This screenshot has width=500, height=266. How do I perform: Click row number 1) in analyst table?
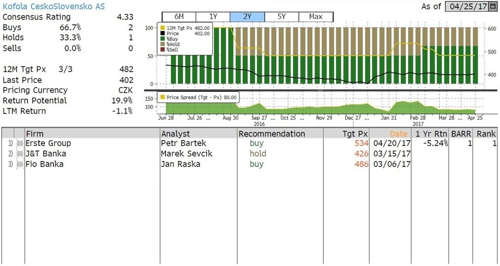[x=11, y=143]
